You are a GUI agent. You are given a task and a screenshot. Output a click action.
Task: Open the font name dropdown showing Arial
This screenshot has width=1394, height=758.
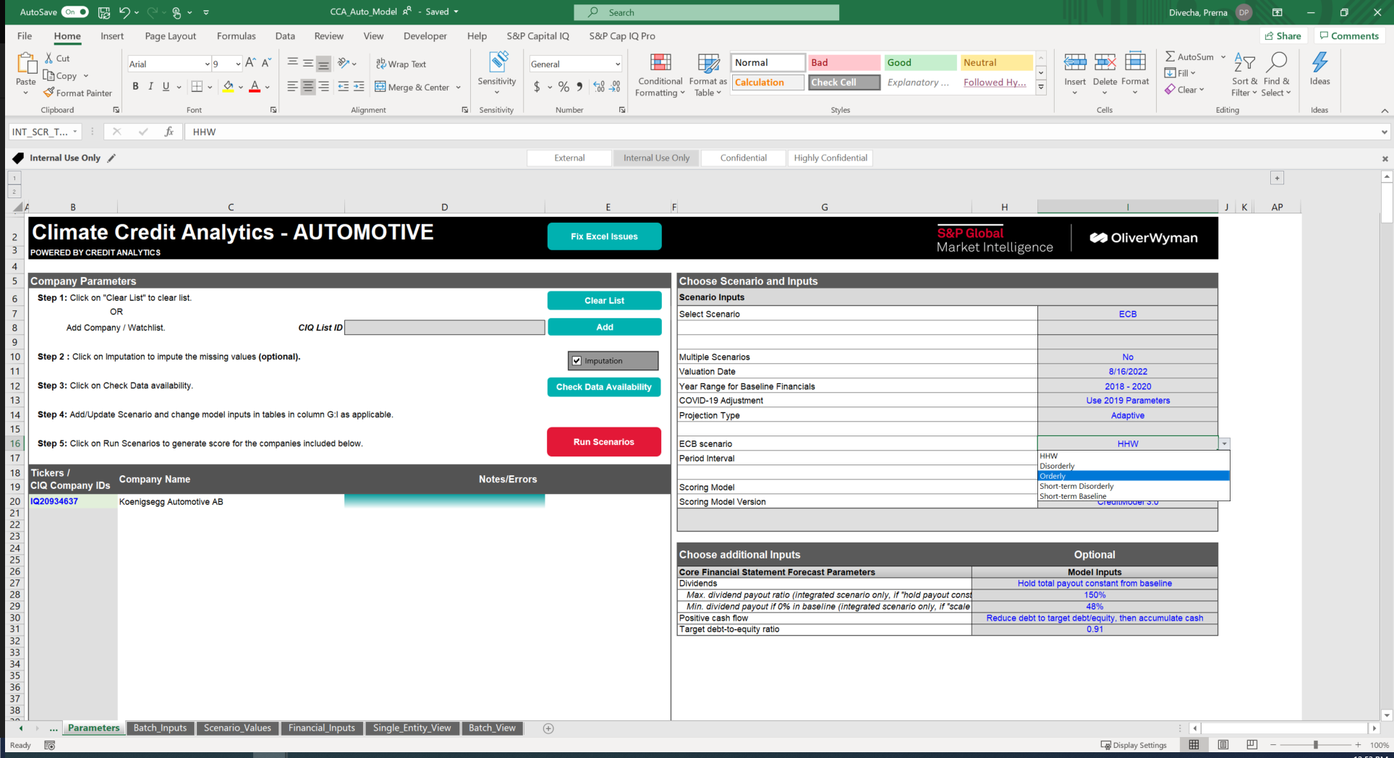click(207, 64)
